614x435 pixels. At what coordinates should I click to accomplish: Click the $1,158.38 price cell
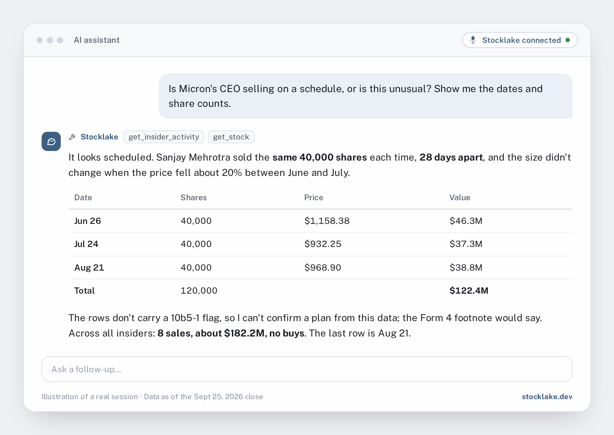click(327, 221)
